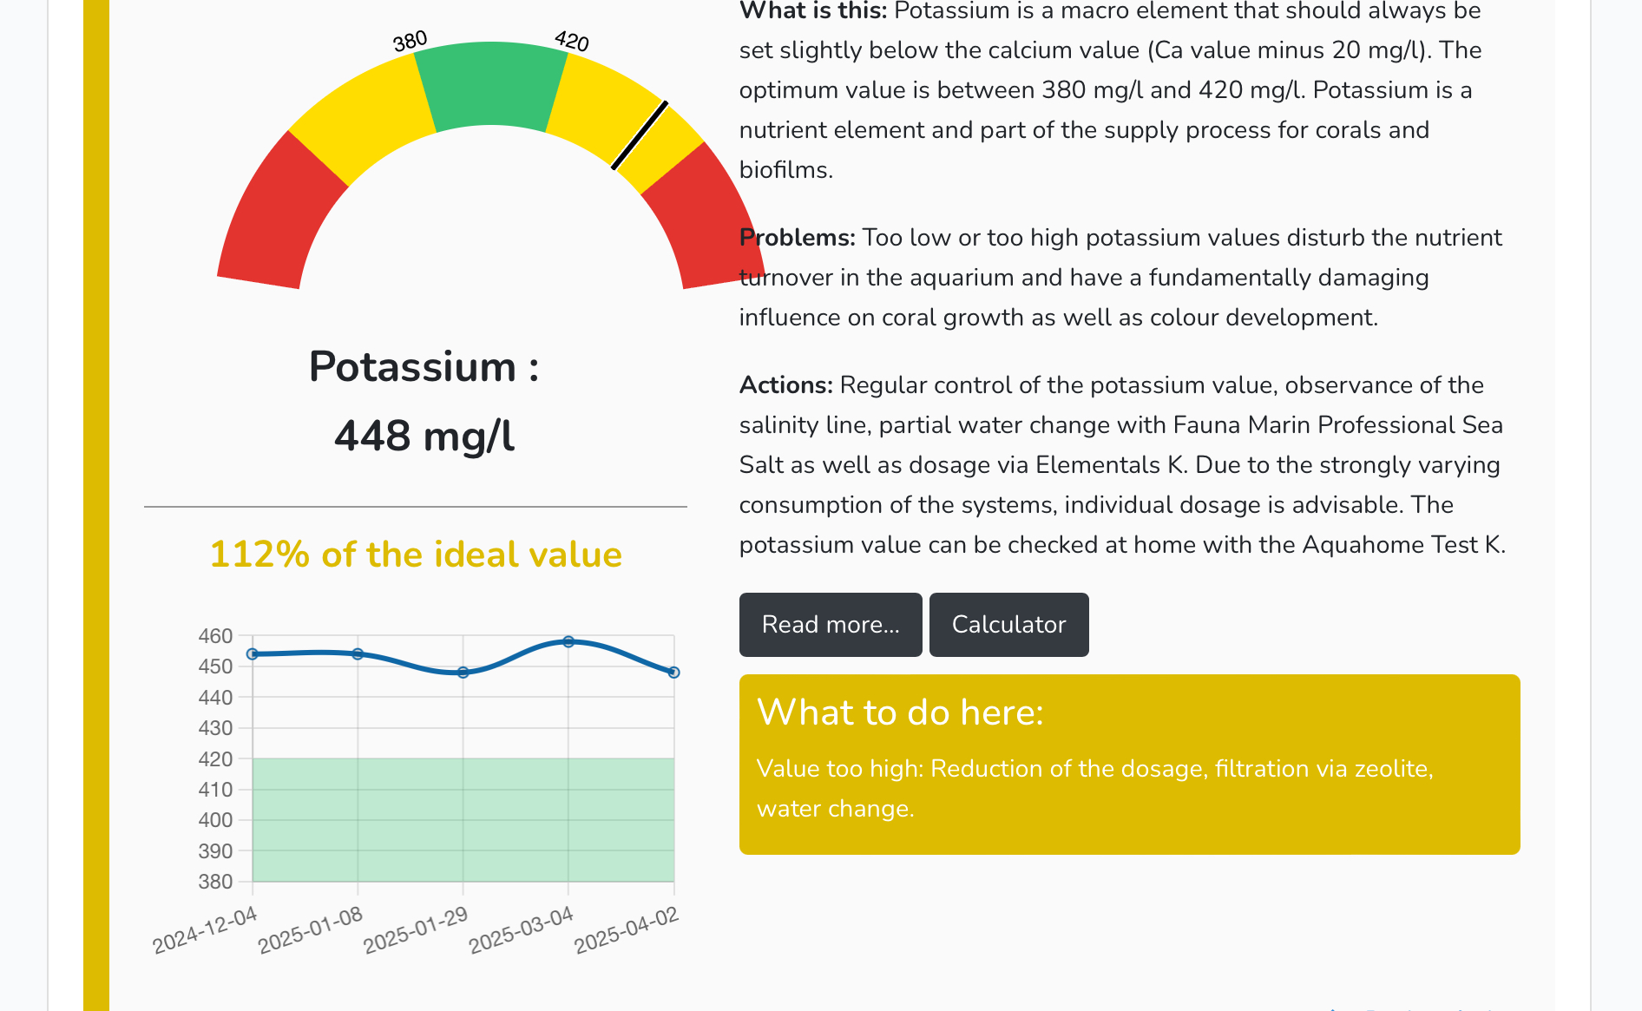This screenshot has width=1642, height=1011.
Task: Click the black needle on the gauge
Action: coord(640,135)
